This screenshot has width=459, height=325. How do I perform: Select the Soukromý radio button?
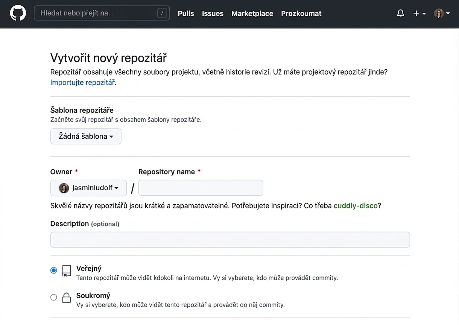tap(54, 297)
